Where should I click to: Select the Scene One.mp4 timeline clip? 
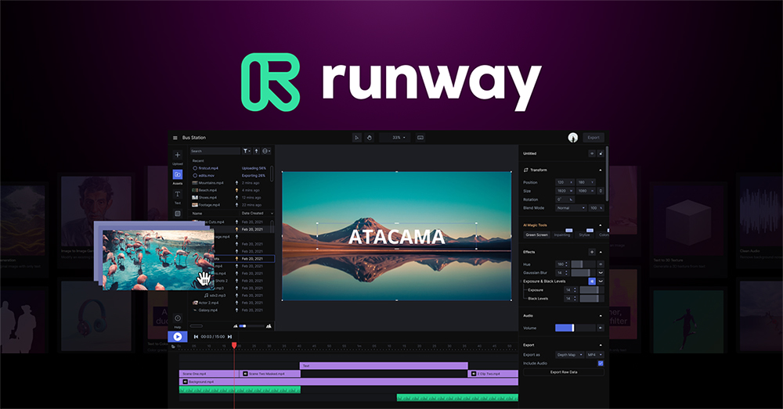click(x=209, y=374)
